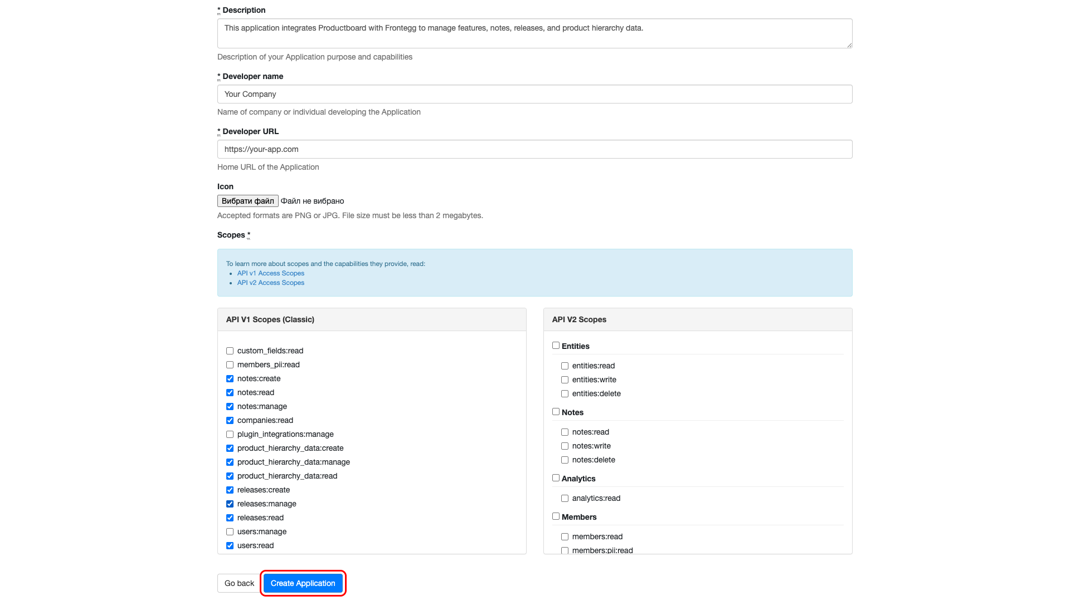Uncheck the notes:create scope
Viewport: 1070px width, 601px height.
(x=230, y=378)
